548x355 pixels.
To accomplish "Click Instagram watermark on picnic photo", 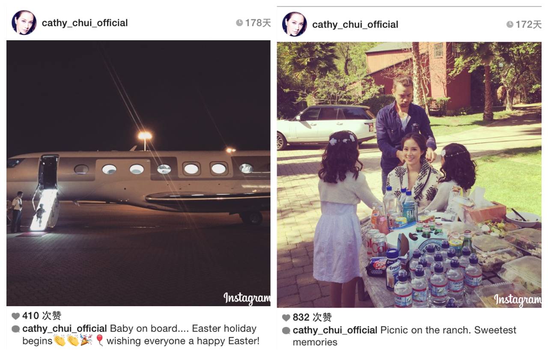I will [518, 300].
